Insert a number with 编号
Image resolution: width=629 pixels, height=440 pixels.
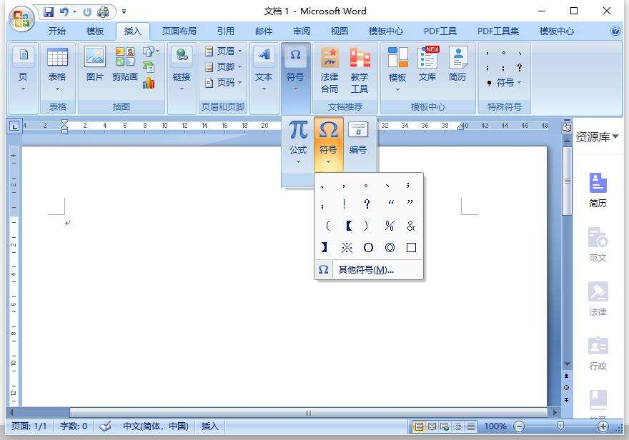[357, 139]
